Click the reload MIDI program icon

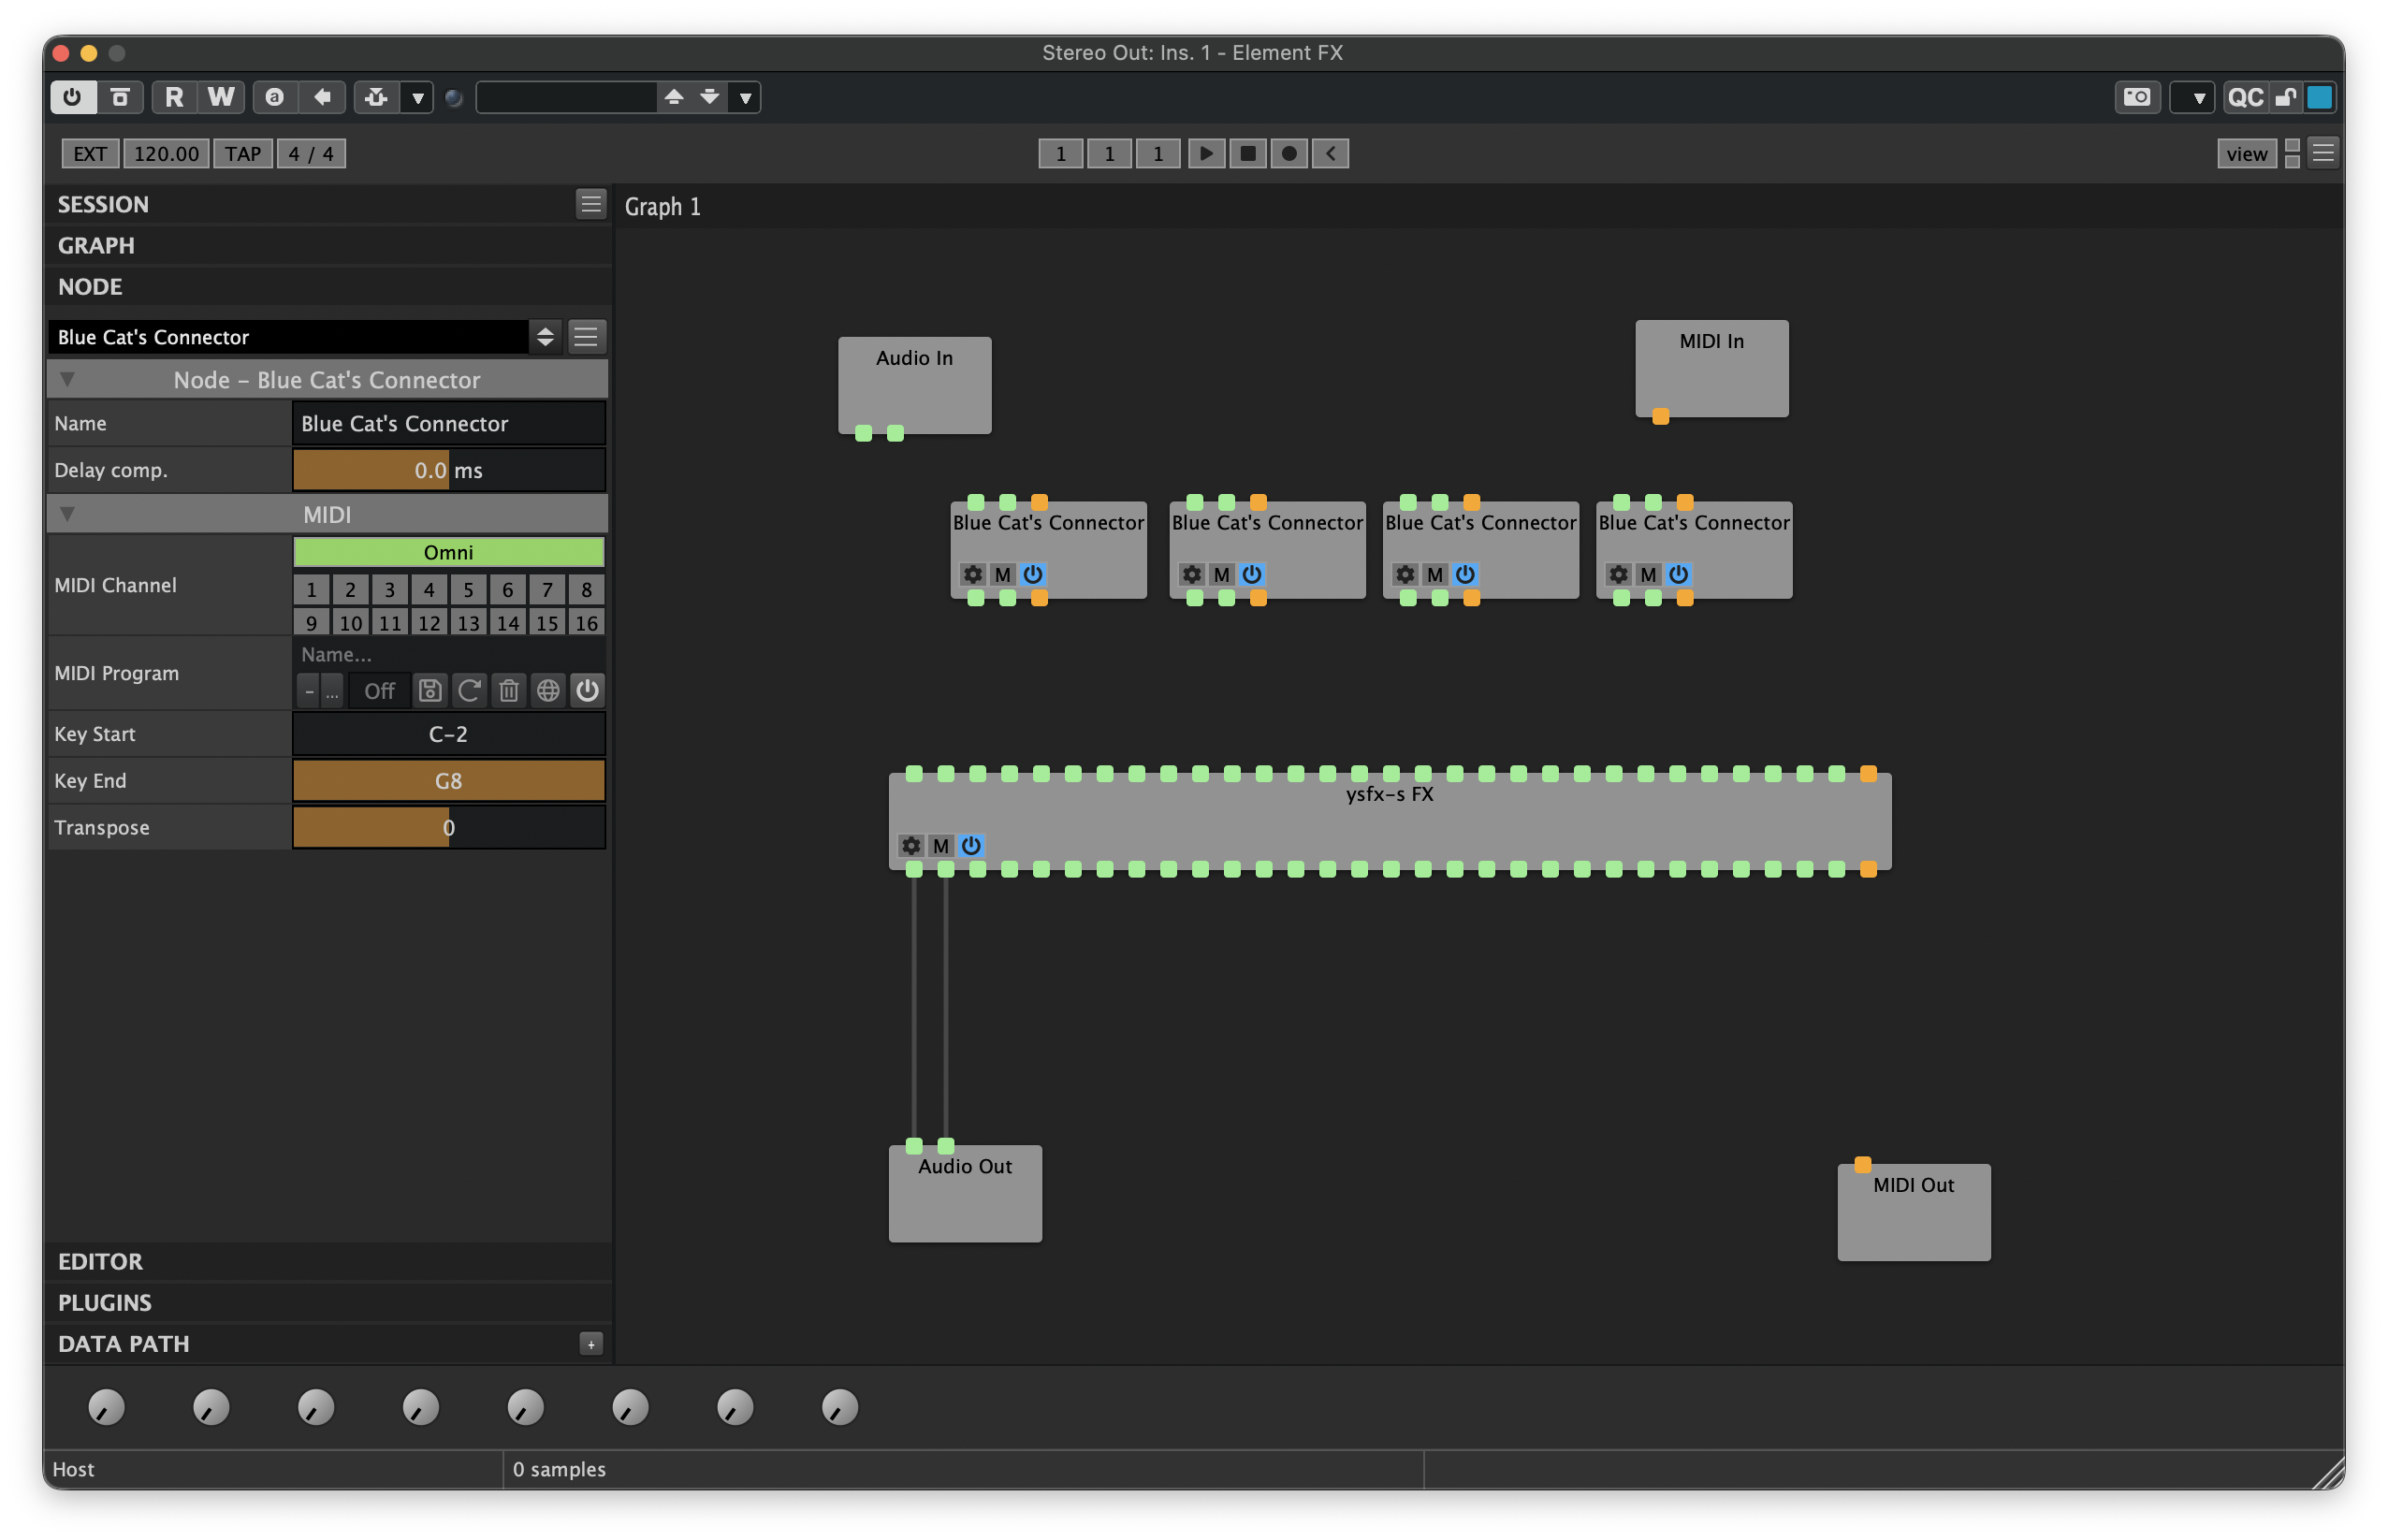click(469, 690)
